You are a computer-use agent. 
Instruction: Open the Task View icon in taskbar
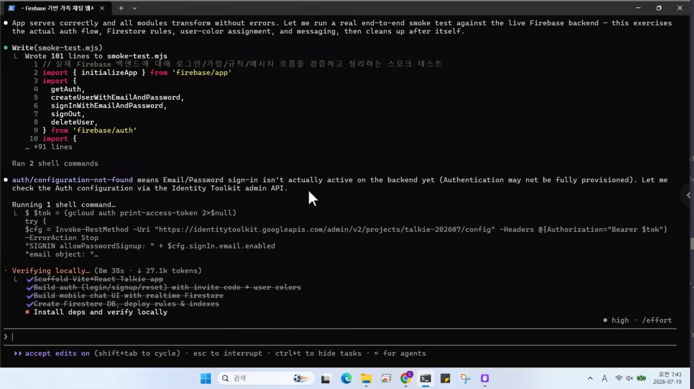click(326, 379)
